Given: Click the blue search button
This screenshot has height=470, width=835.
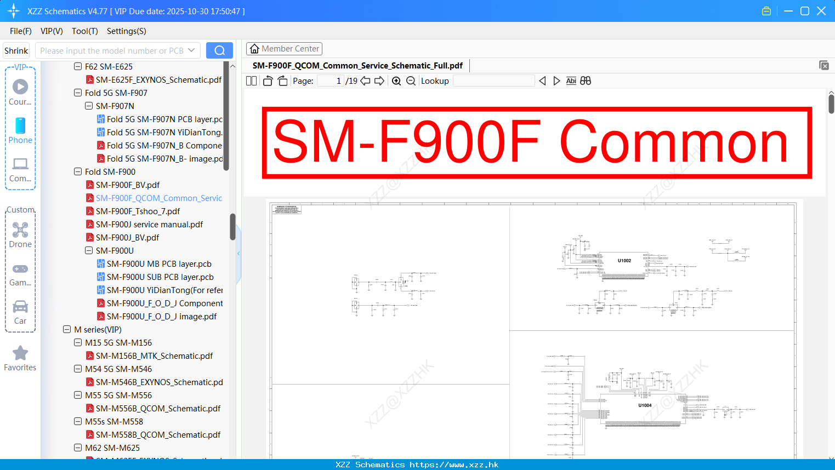Looking at the screenshot, I should click(219, 50).
